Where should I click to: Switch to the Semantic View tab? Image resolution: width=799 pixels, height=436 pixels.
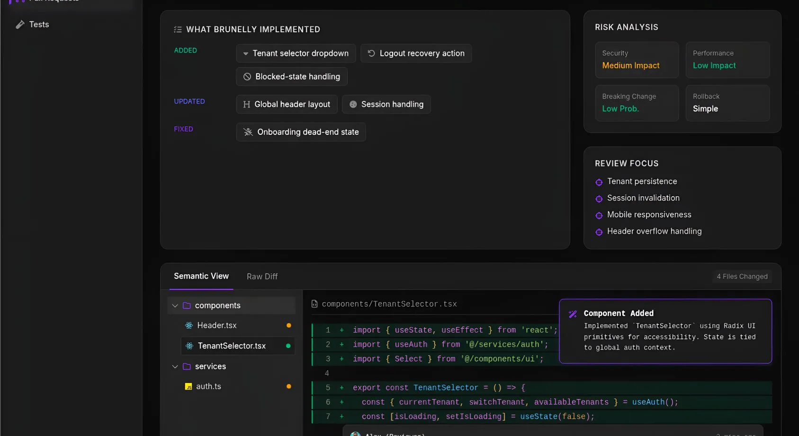tap(201, 276)
